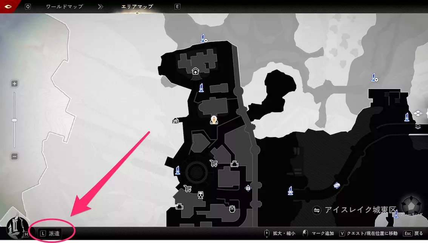
Task: Toggle the upper map layers icon
Action: [x=417, y=113]
